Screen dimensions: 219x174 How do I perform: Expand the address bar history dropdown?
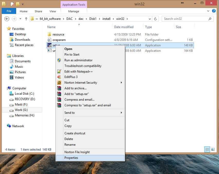point(150,19)
